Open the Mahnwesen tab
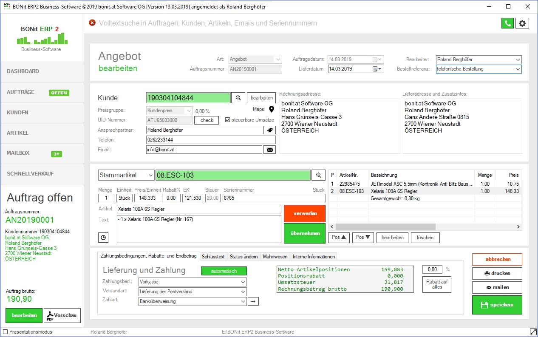 pyautogui.click(x=275, y=257)
